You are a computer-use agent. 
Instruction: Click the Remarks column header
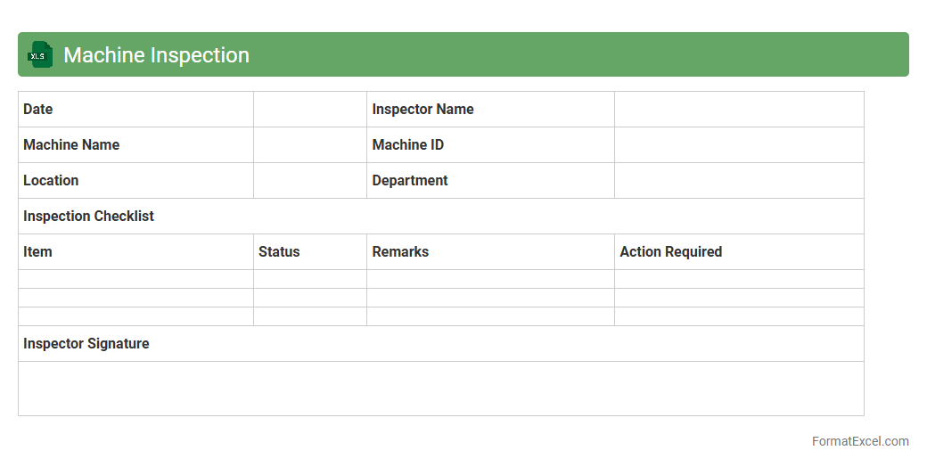tap(400, 252)
